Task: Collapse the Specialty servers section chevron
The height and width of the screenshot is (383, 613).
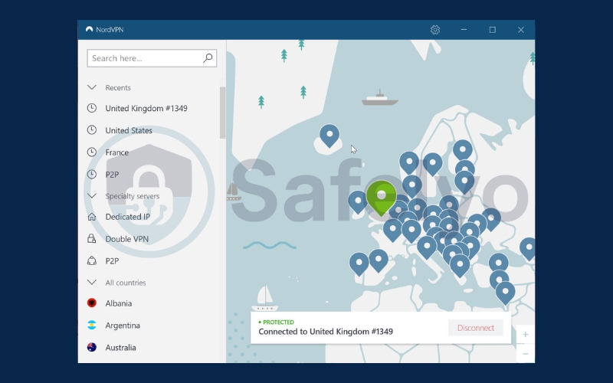Action: click(x=92, y=196)
